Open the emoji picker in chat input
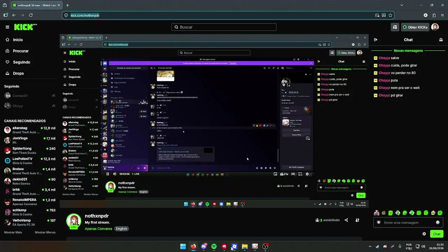The height and width of the screenshot is (252, 448). [437, 223]
